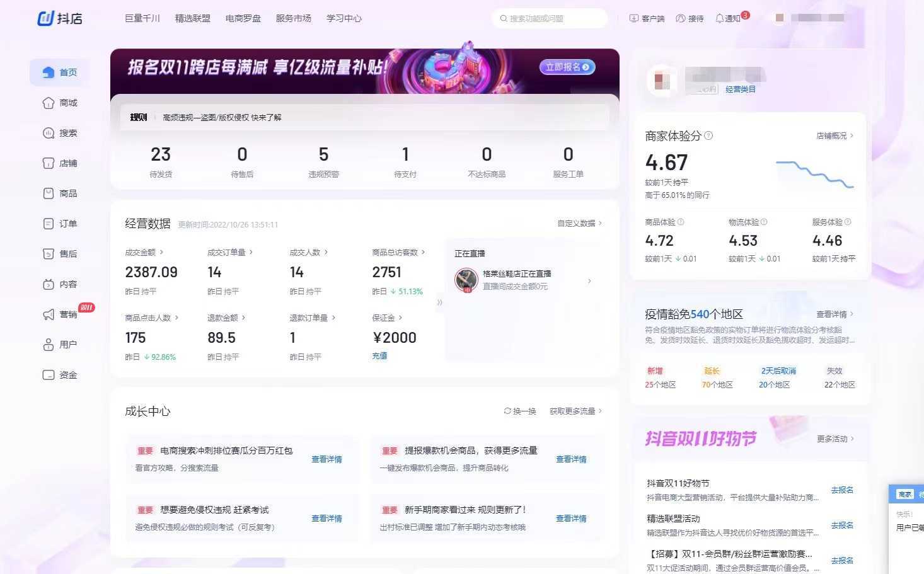
Task: Click 充值 deposit link
Action: (x=379, y=355)
